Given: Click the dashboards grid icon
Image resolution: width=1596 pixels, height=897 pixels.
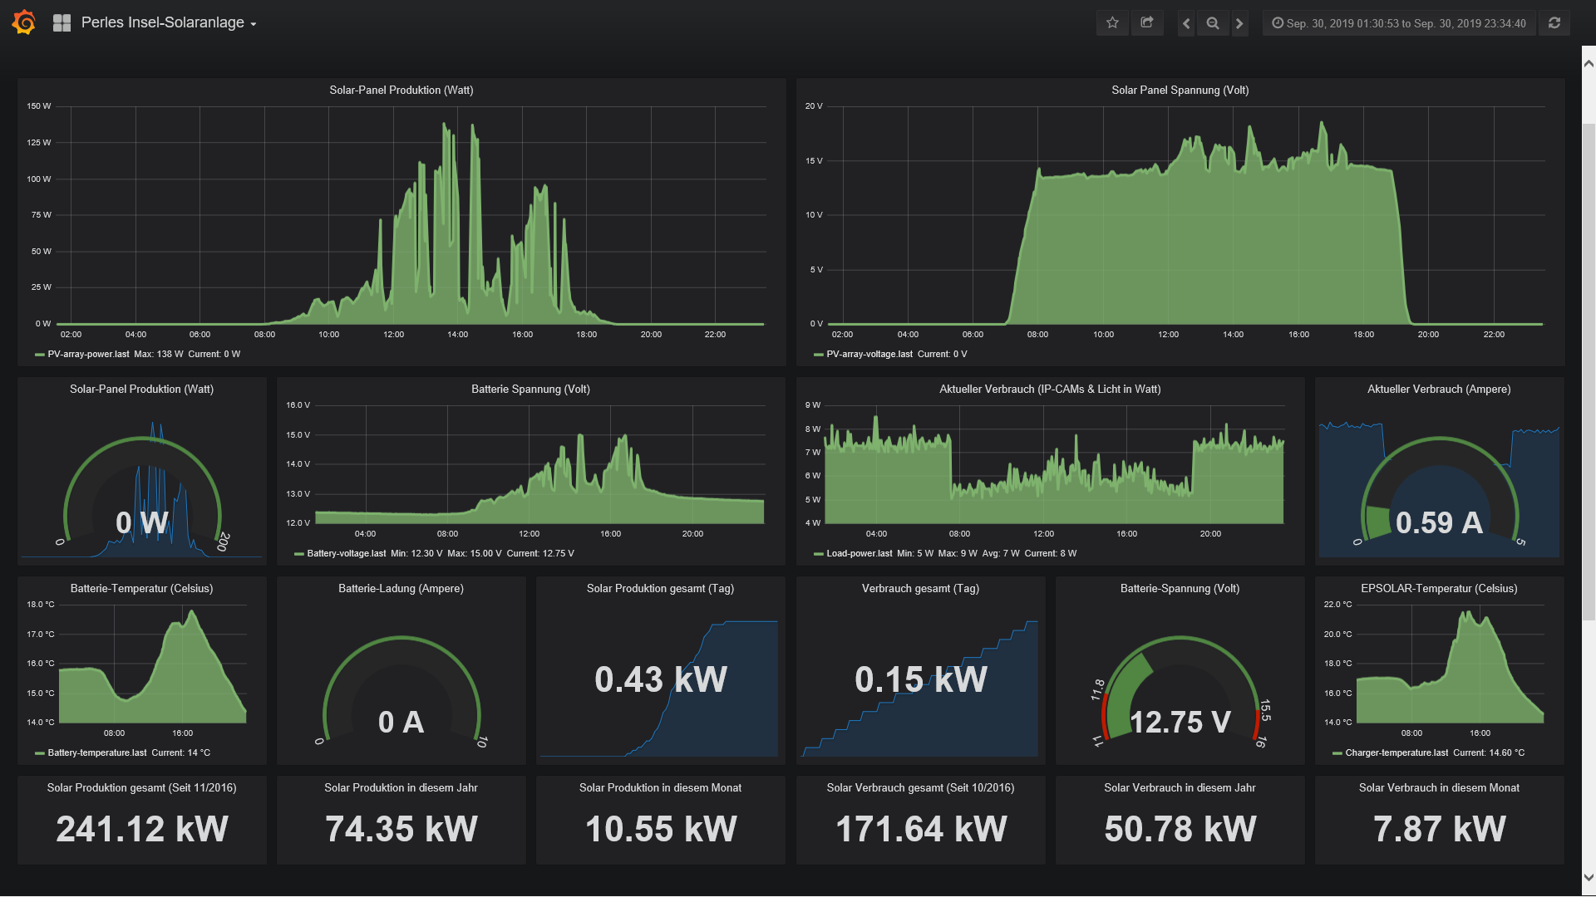Looking at the screenshot, I should [x=62, y=23].
